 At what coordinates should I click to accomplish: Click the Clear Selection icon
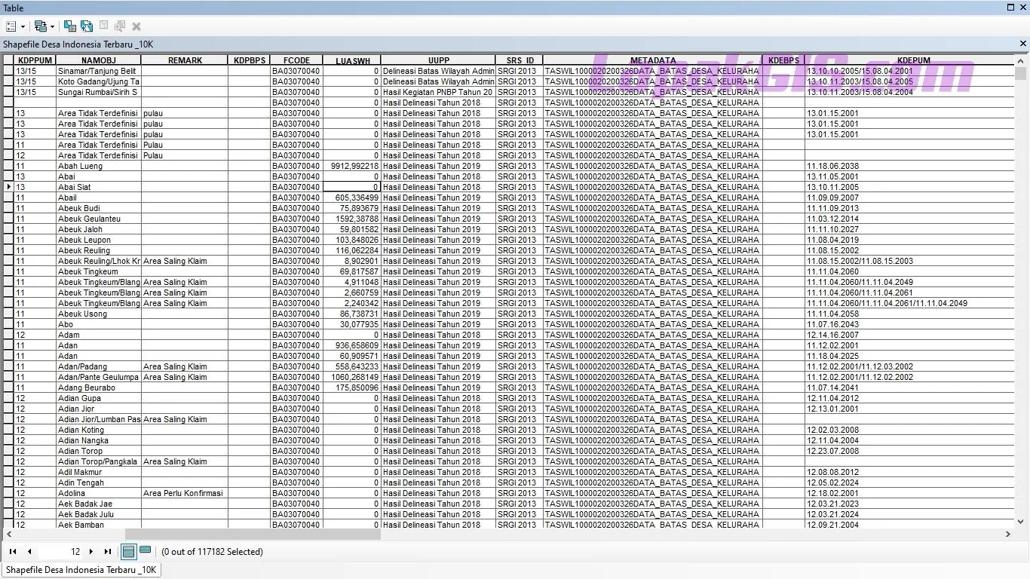point(104,26)
